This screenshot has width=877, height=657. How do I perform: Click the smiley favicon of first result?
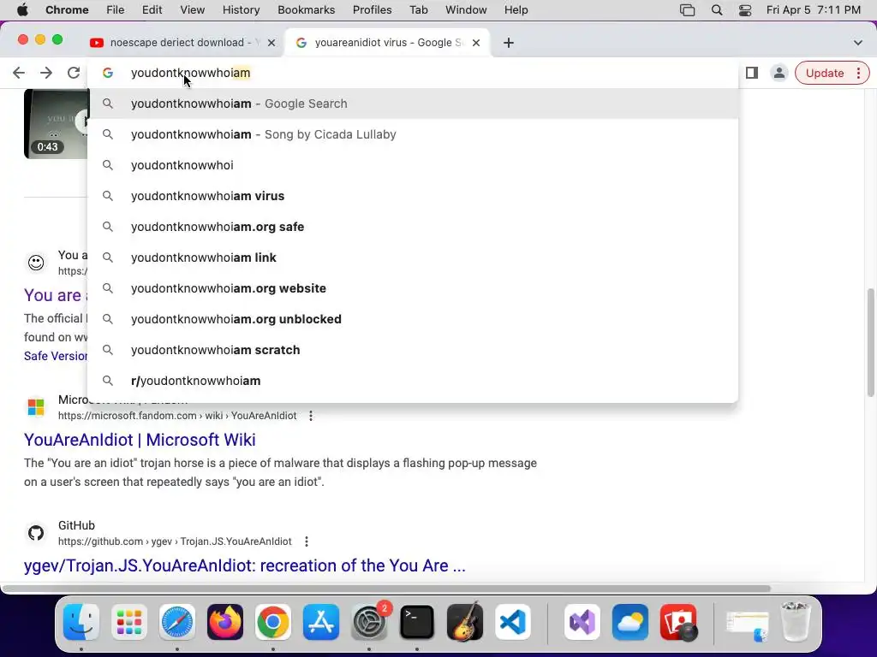(36, 263)
